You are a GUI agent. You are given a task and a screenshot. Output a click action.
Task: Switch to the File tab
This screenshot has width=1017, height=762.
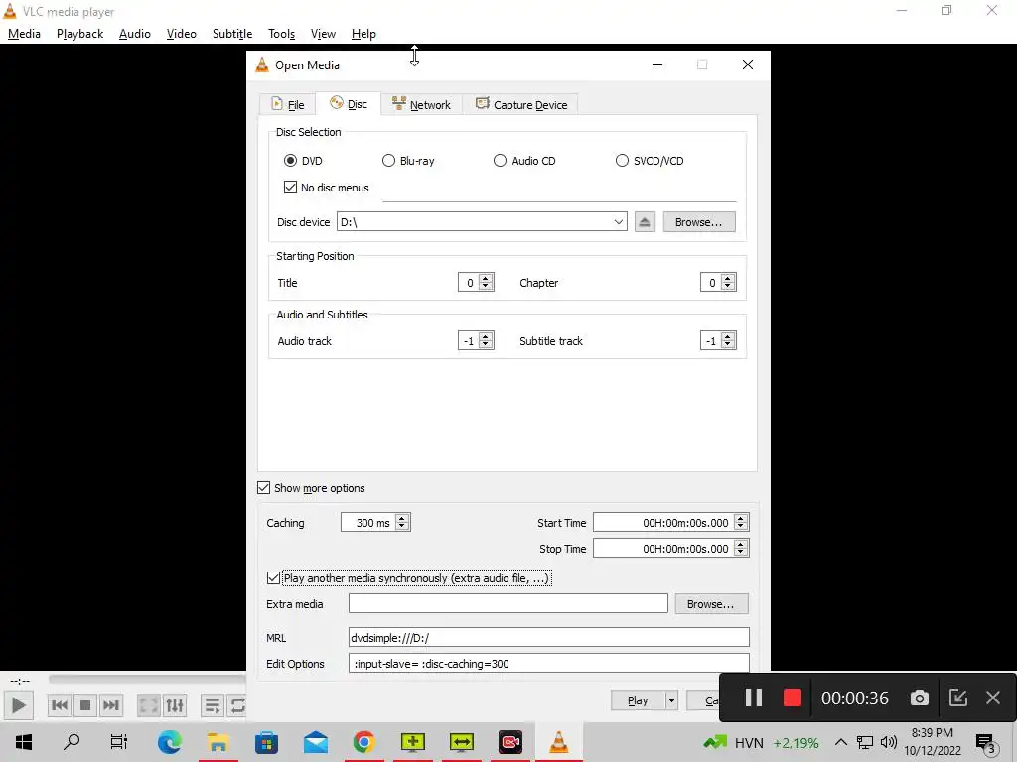point(287,105)
